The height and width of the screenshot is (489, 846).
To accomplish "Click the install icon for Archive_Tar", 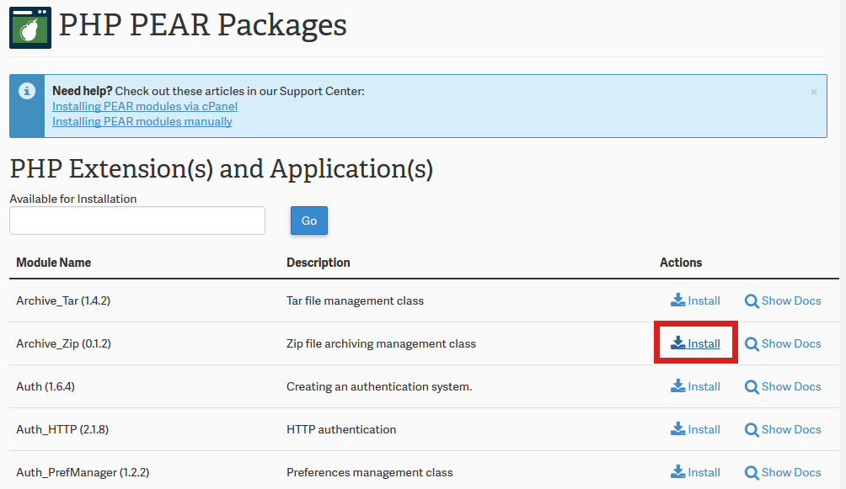I will 678,300.
